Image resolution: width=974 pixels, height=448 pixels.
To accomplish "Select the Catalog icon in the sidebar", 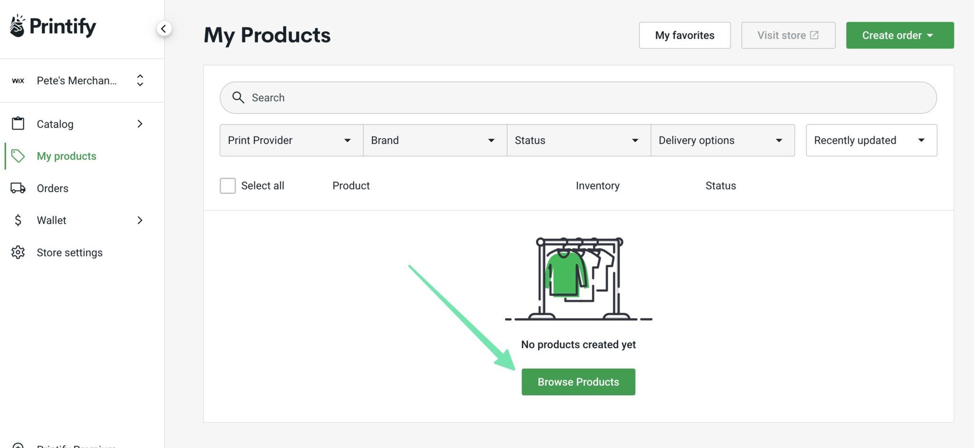I will tap(18, 124).
